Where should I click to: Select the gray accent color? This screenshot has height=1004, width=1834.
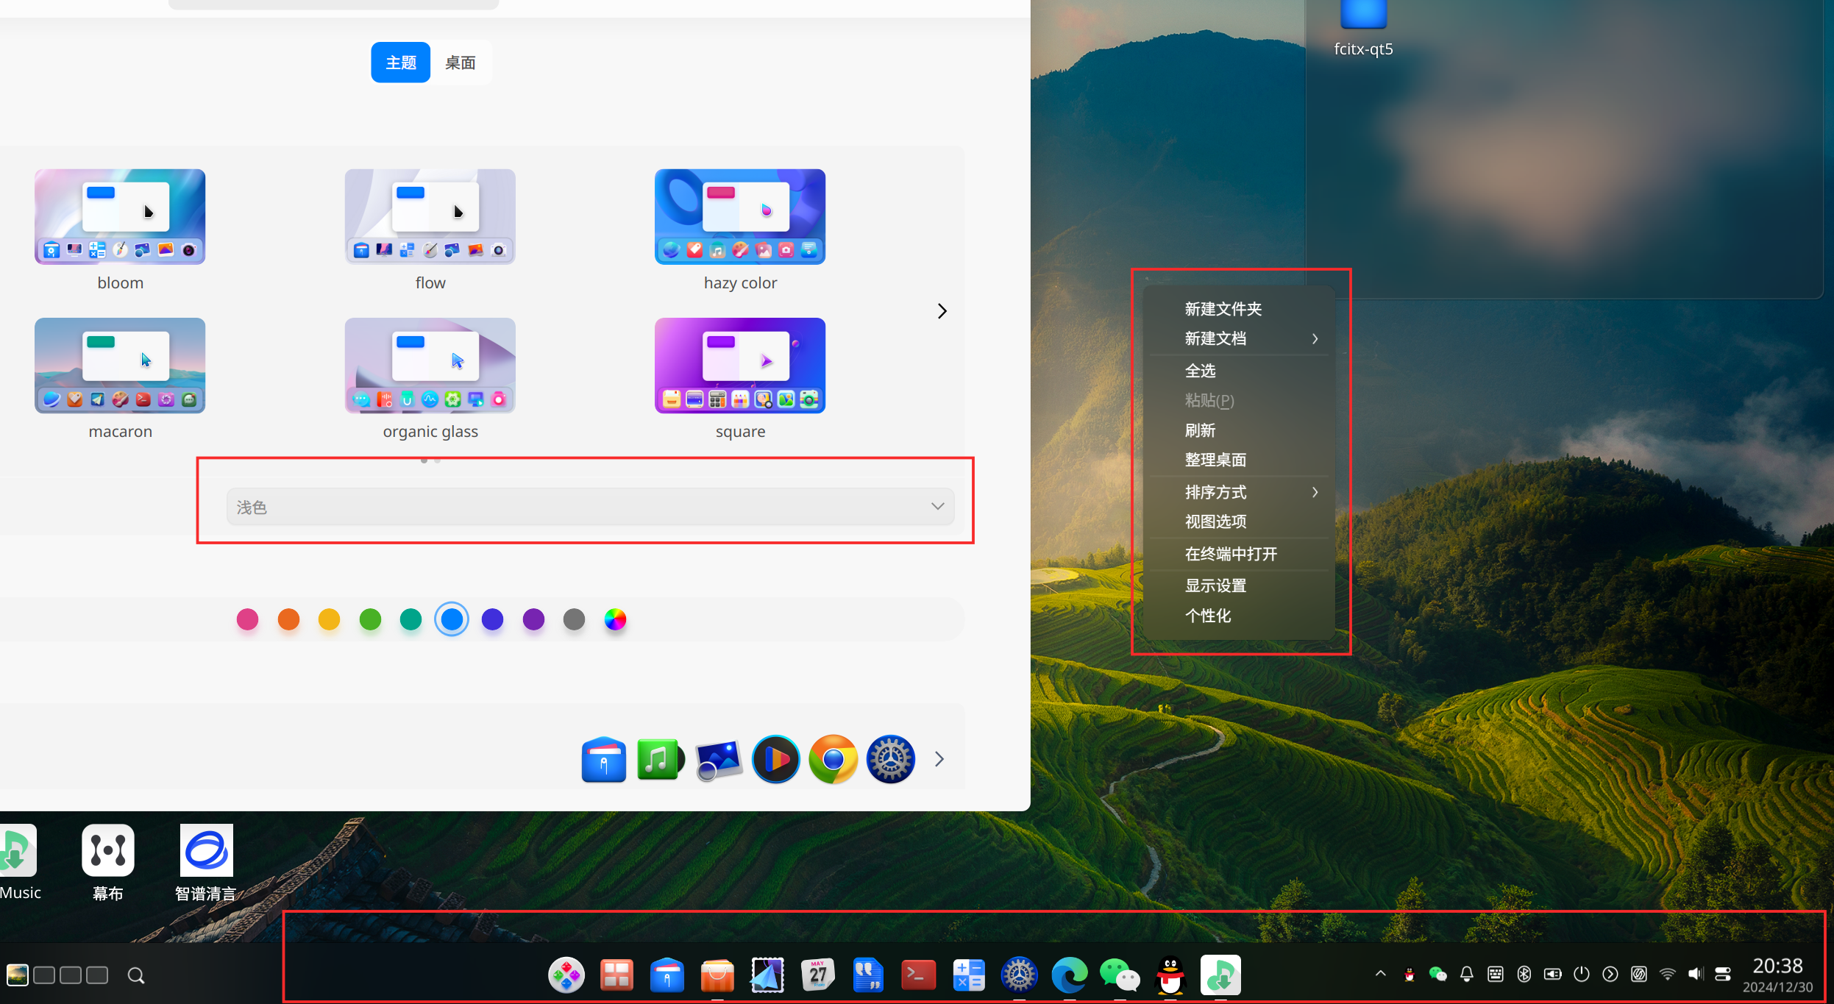(x=574, y=619)
